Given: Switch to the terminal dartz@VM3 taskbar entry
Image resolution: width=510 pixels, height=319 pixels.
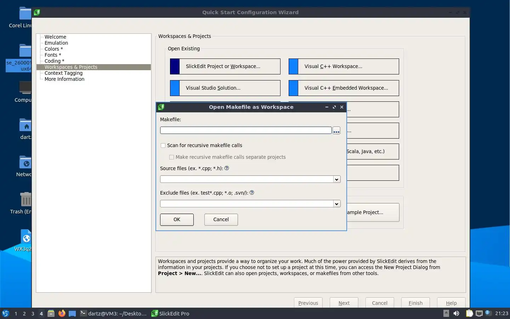Looking at the screenshot, I should (113, 313).
